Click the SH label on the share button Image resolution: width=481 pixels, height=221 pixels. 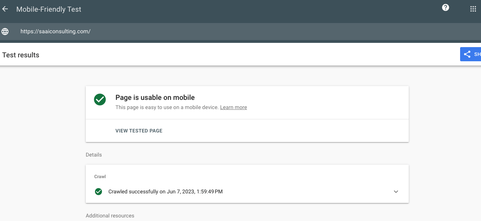pos(477,55)
